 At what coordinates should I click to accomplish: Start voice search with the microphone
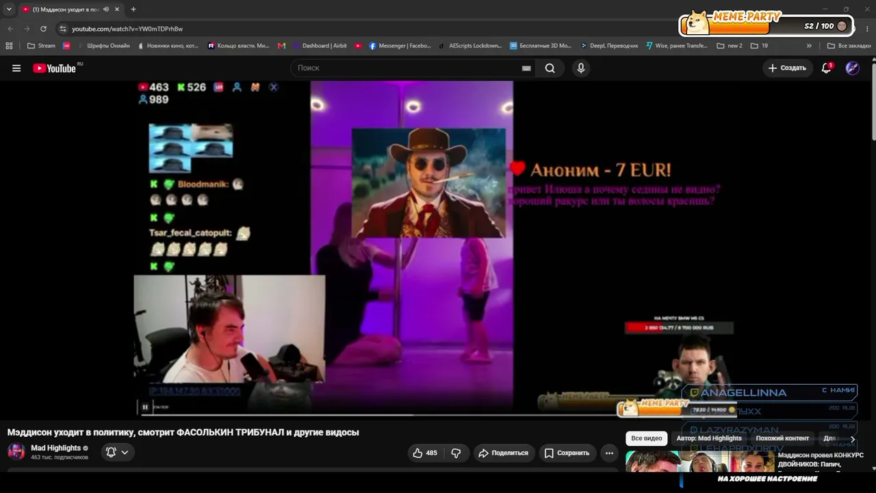tap(581, 68)
